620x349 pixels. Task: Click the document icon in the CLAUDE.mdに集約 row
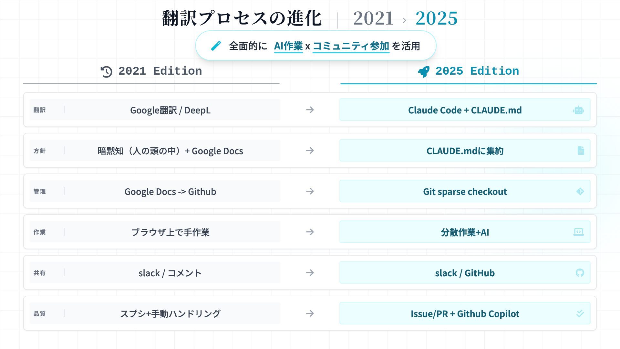click(x=581, y=151)
